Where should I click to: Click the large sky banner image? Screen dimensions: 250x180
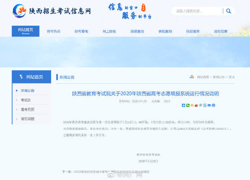point(125,52)
